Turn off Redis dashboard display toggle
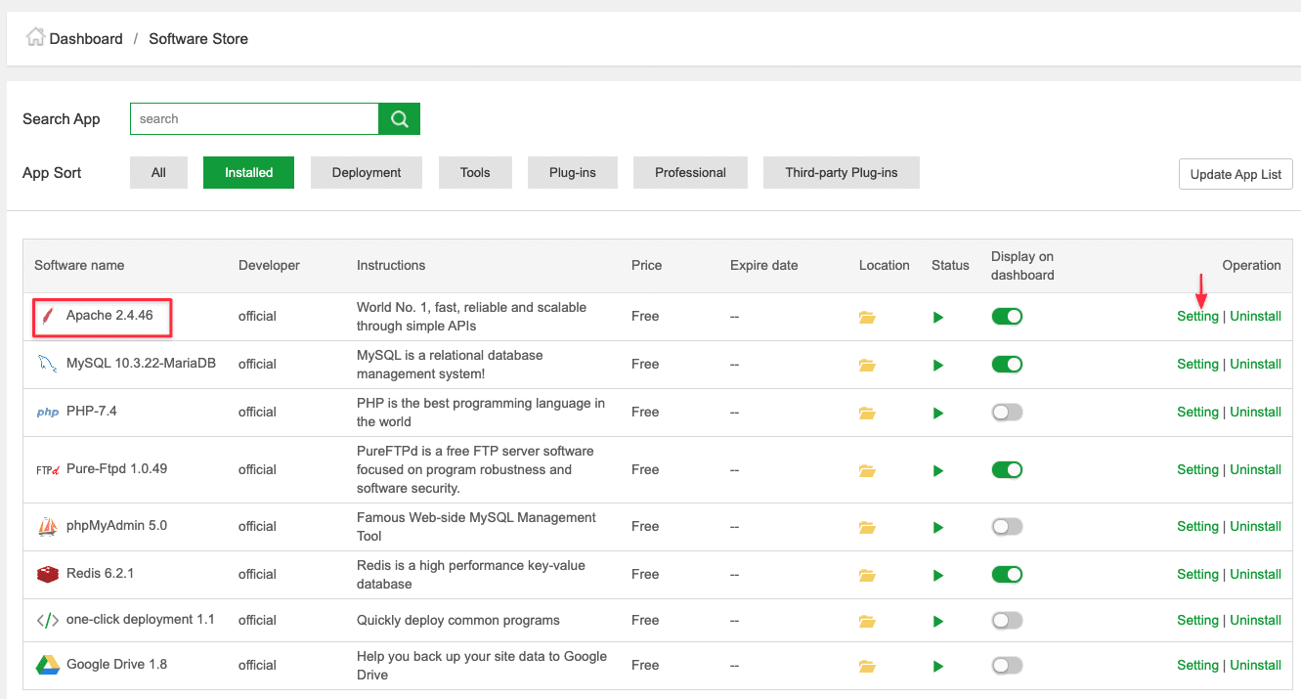Image resolution: width=1301 pixels, height=699 pixels. pyautogui.click(x=1007, y=575)
